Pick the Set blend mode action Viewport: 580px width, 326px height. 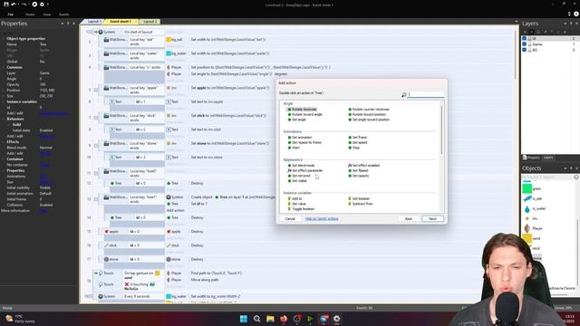(302, 166)
